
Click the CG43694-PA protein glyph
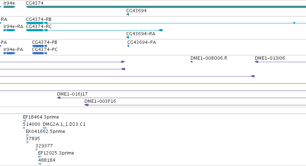click(x=128, y=46)
